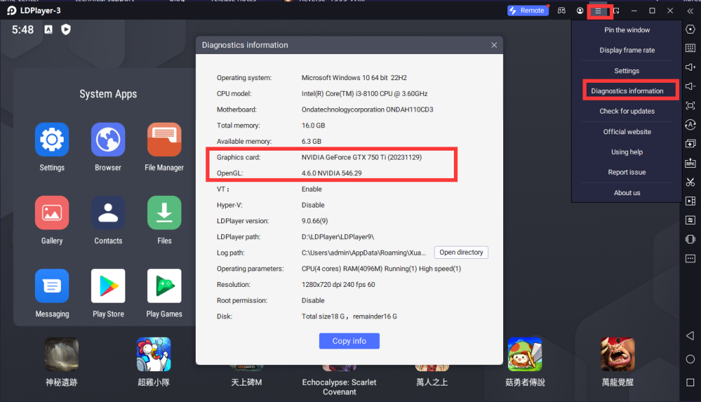Click the sidebar icon below the video recorder

point(690,220)
